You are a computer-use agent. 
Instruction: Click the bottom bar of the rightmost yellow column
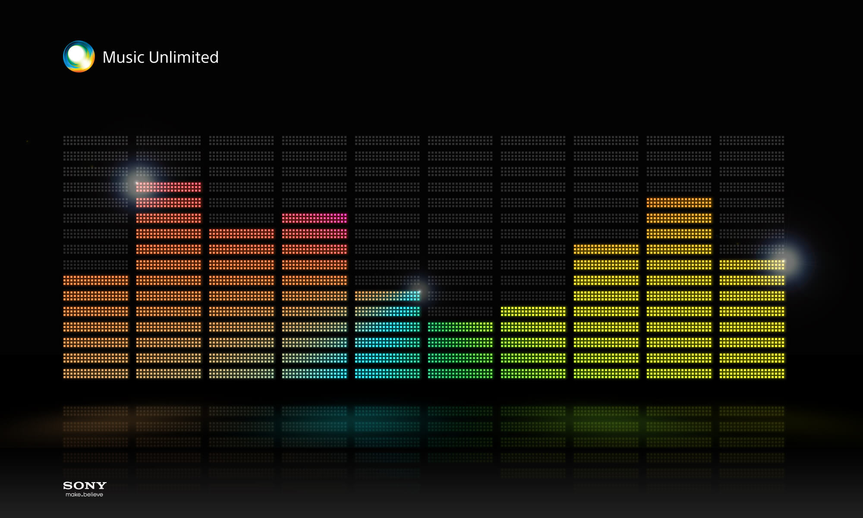click(x=752, y=373)
